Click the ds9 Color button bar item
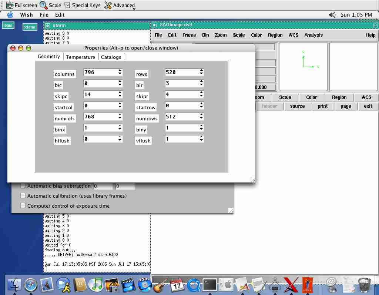 312,97
